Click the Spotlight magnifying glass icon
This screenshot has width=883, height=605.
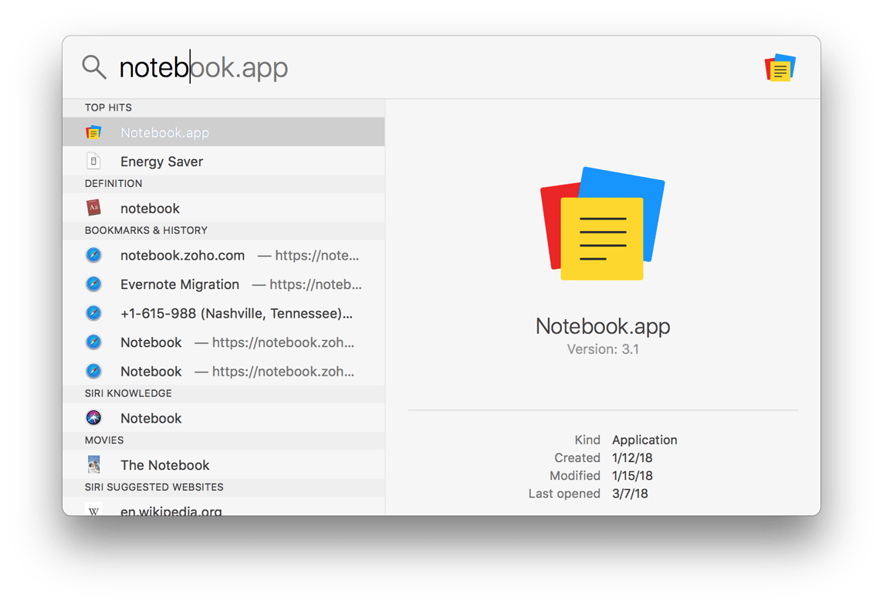pyautogui.click(x=94, y=67)
